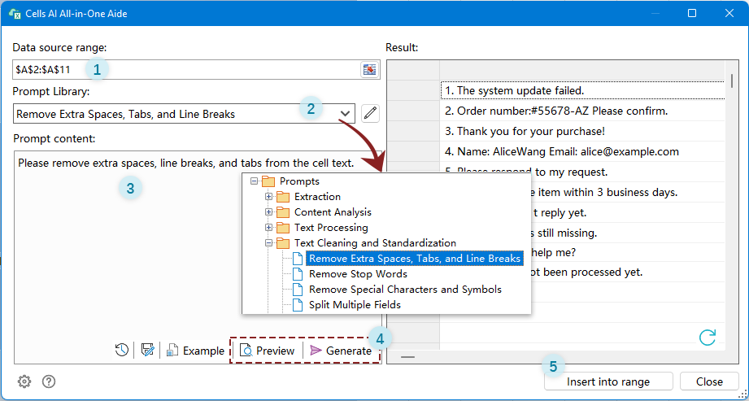749x401 pixels.
Task: Click the Text Processing folder icon
Action: click(x=283, y=227)
